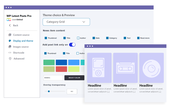Screen dimensions: 170x108
Task: Uncheck the Thumbnail checkbox in News item content
Action: click(46, 38)
